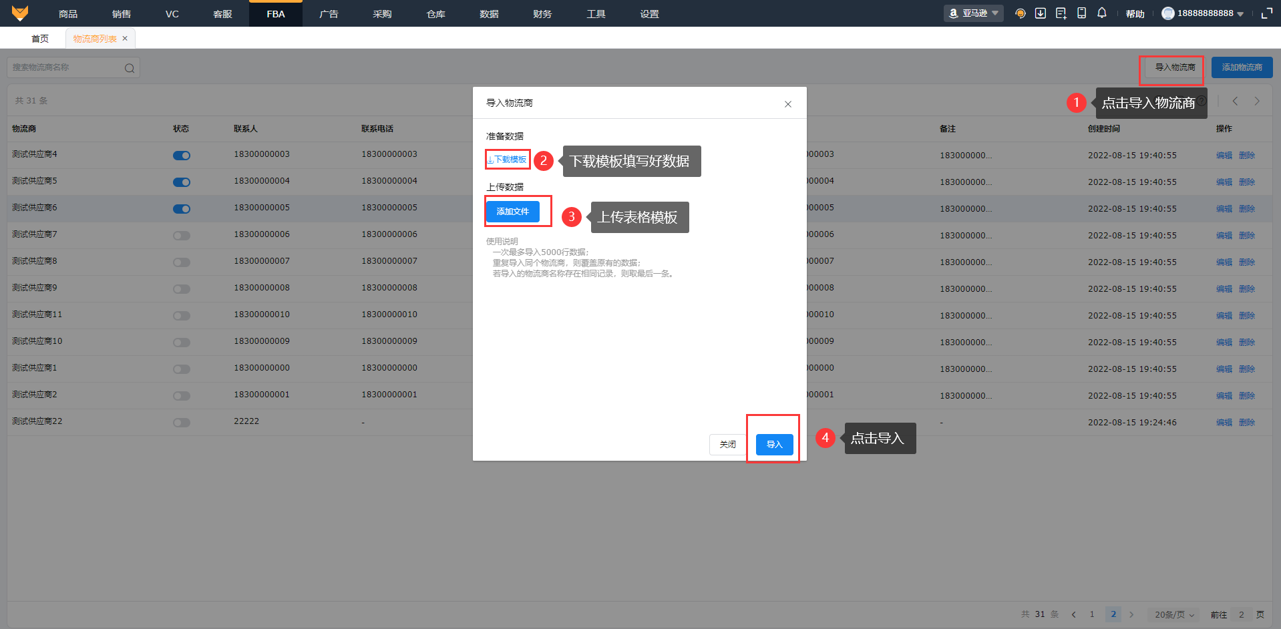
Task: Open the VC menu
Action: click(x=172, y=14)
